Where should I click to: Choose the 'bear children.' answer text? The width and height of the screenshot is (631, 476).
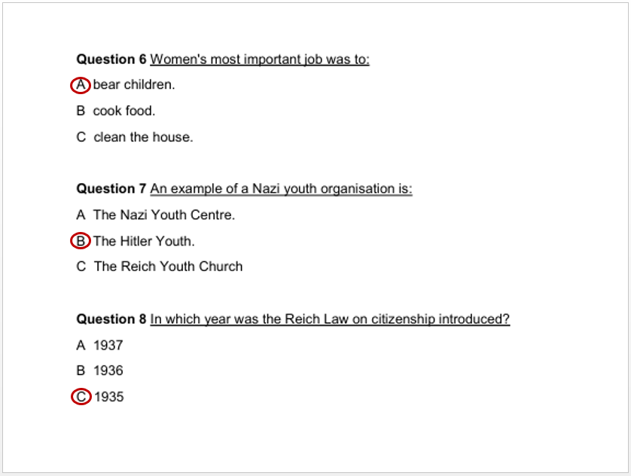(134, 85)
